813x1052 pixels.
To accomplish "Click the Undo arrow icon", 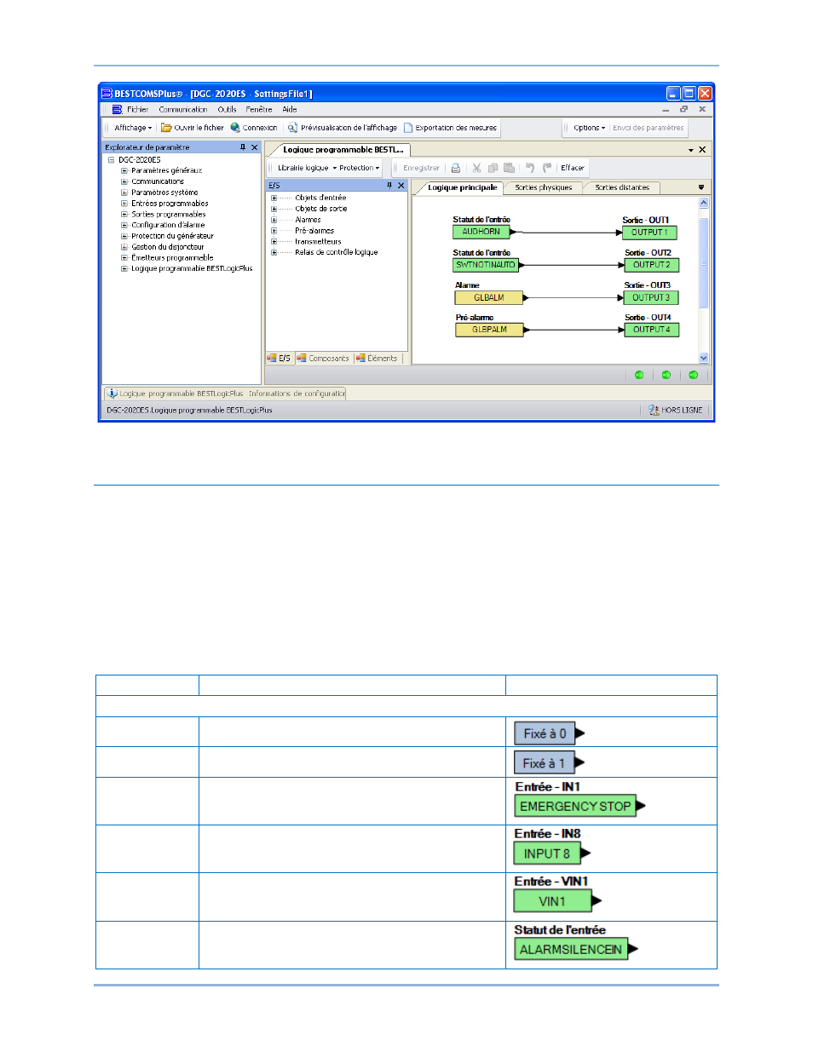I will coord(530,168).
